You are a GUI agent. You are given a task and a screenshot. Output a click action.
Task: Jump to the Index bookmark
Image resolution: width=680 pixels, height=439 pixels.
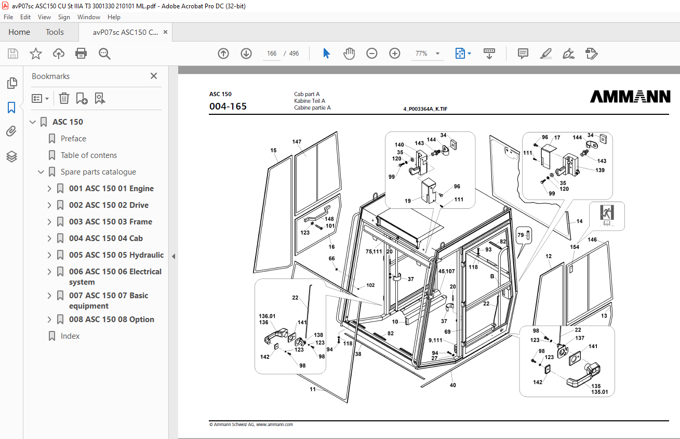70,336
